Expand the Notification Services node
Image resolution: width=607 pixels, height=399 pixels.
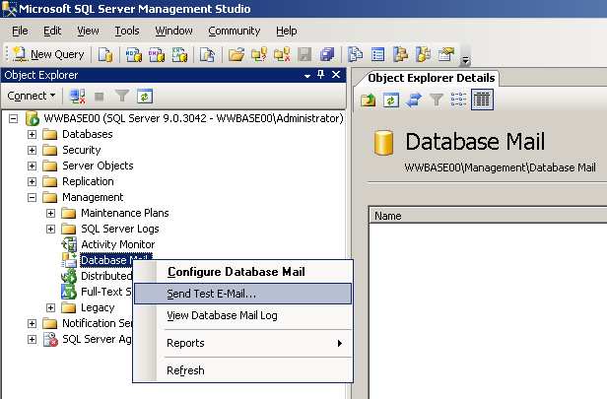pos(32,323)
